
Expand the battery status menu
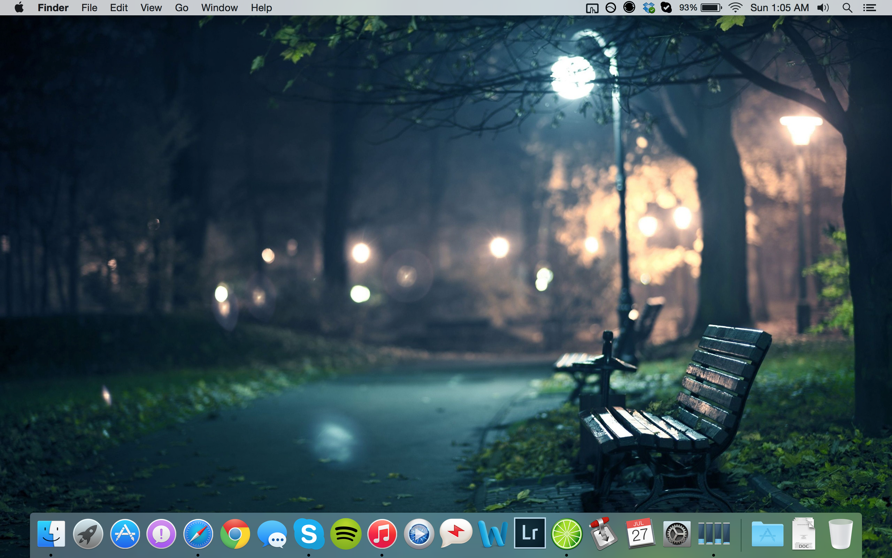[x=711, y=8]
